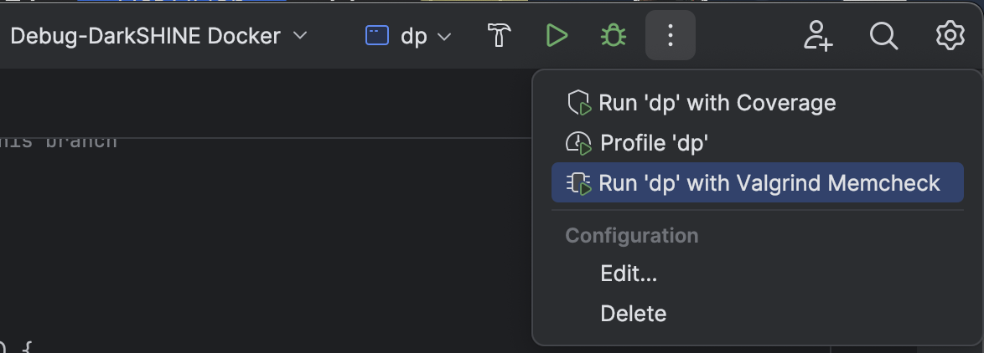This screenshot has width=984, height=353.
Task: Open the 'dp' run configuration selector
Action: click(x=414, y=37)
